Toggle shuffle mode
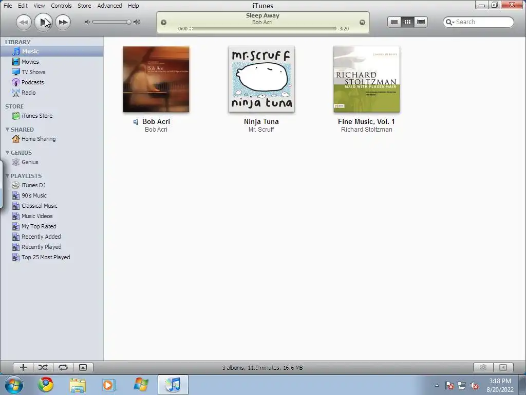This screenshot has width=526, height=395. point(43,367)
